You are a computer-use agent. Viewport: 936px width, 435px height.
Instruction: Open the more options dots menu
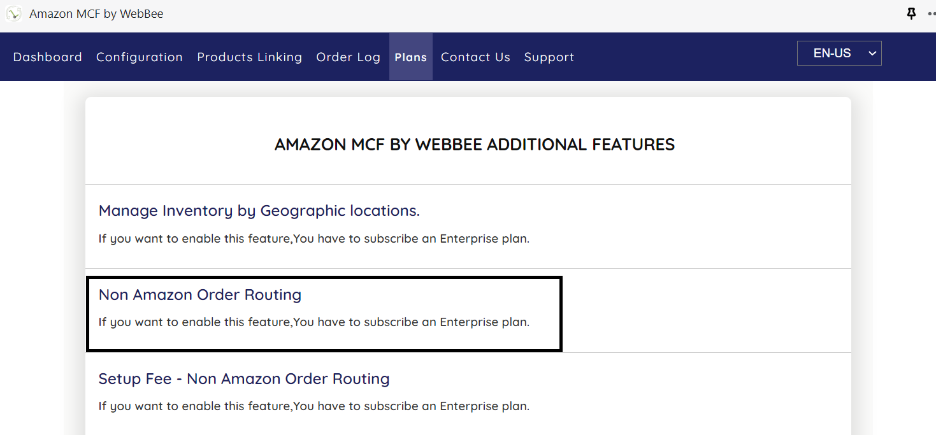coord(931,14)
